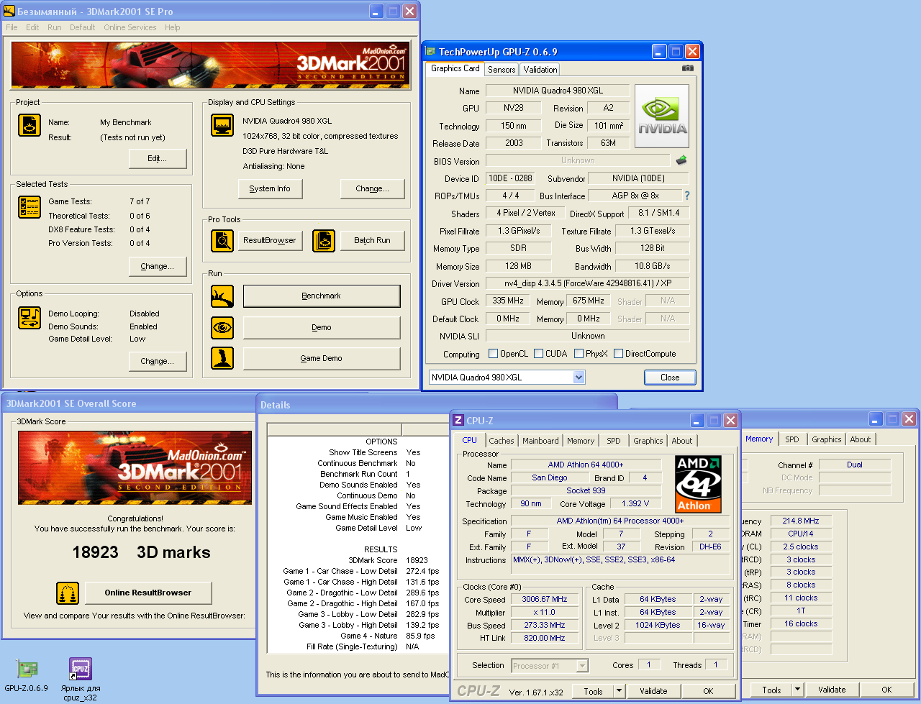Enable the CUDA checkbox in GPU-Z
Viewport: 921px width, 704px height.
click(x=538, y=354)
